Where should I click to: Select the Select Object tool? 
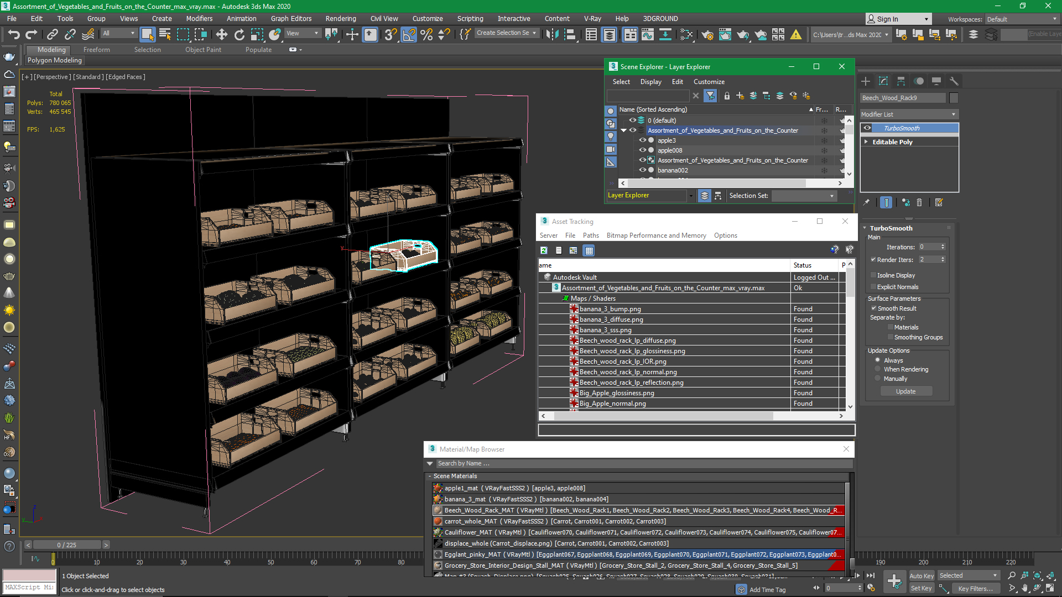[x=148, y=35]
